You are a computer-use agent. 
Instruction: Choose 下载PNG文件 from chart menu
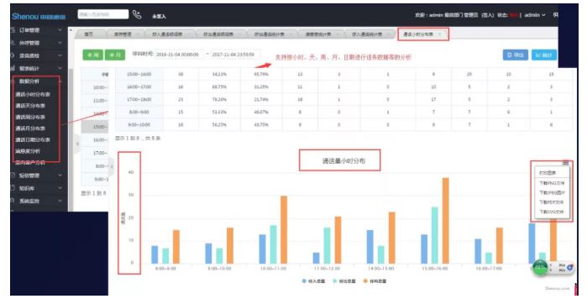552,183
